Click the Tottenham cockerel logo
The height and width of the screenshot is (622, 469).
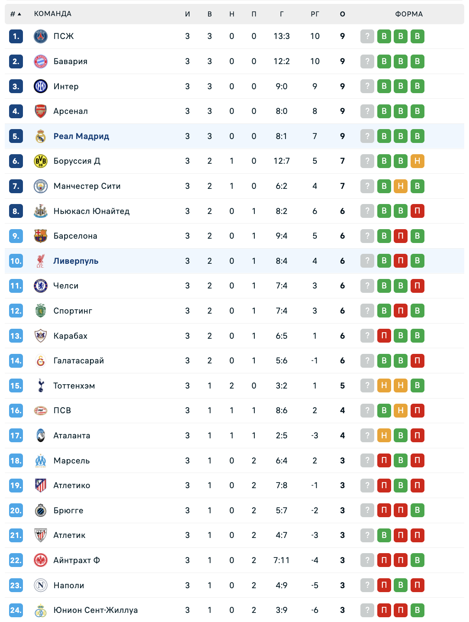(41, 386)
